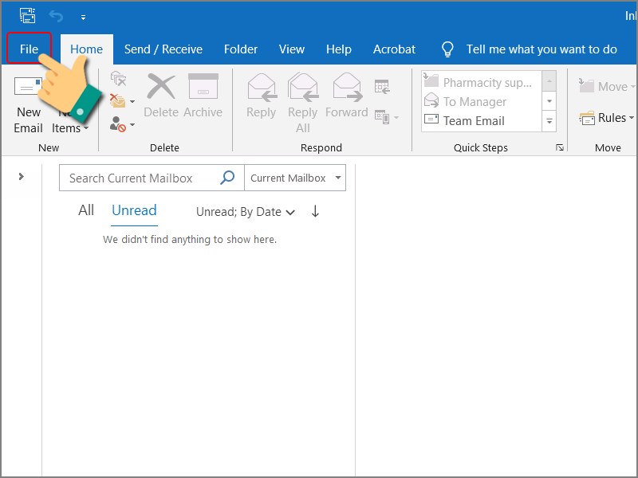Image resolution: width=638 pixels, height=478 pixels.
Task: Open the Folder ribbon tab
Action: point(241,49)
